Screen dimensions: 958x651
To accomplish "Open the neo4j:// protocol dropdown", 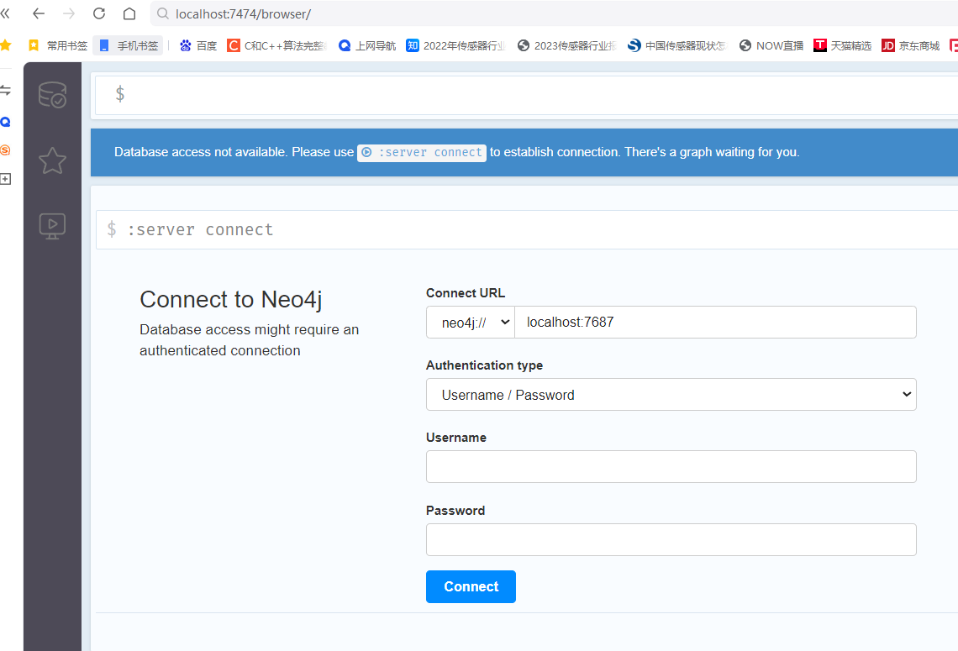I will point(471,322).
